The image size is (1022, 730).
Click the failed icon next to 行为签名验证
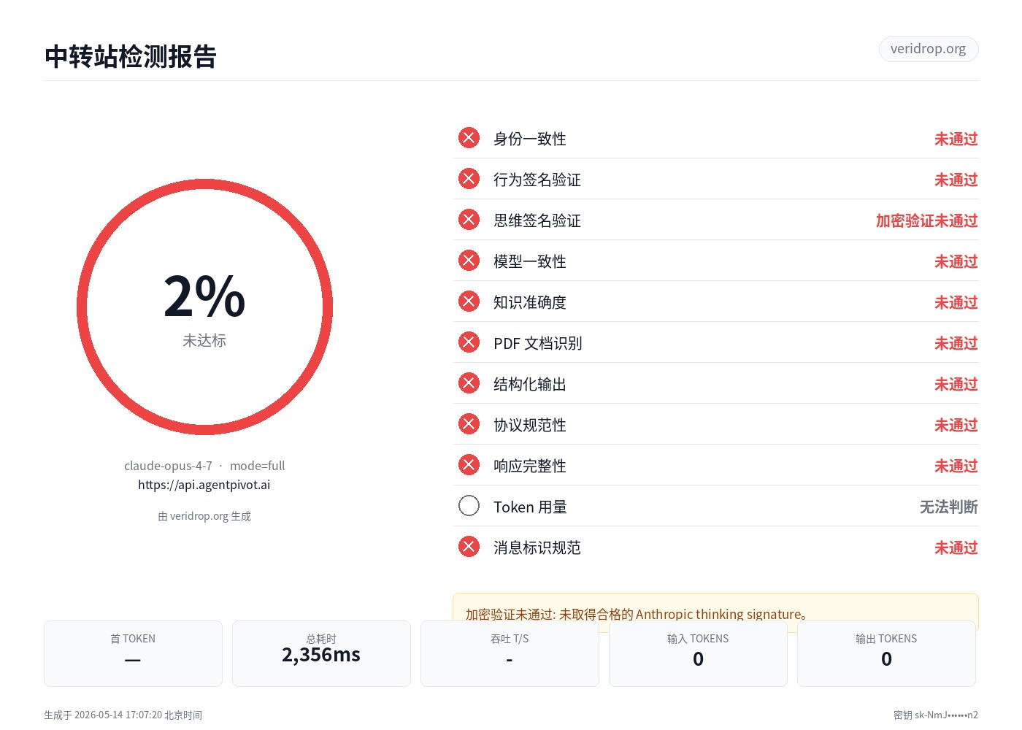tap(469, 179)
